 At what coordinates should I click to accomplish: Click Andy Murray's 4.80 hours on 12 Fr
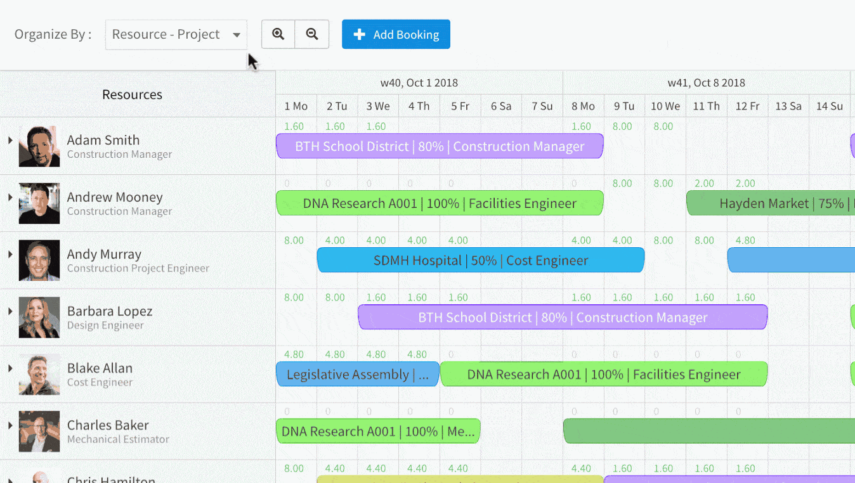tap(745, 240)
